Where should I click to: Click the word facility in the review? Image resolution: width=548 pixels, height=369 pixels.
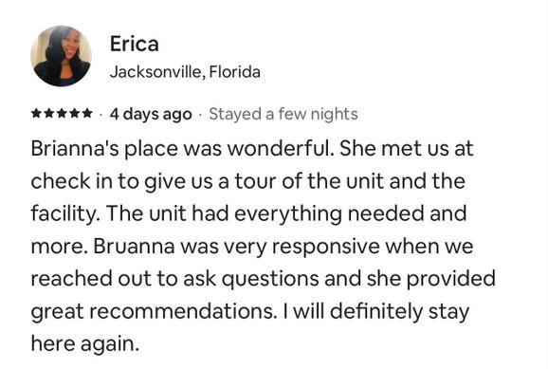(x=64, y=213)
